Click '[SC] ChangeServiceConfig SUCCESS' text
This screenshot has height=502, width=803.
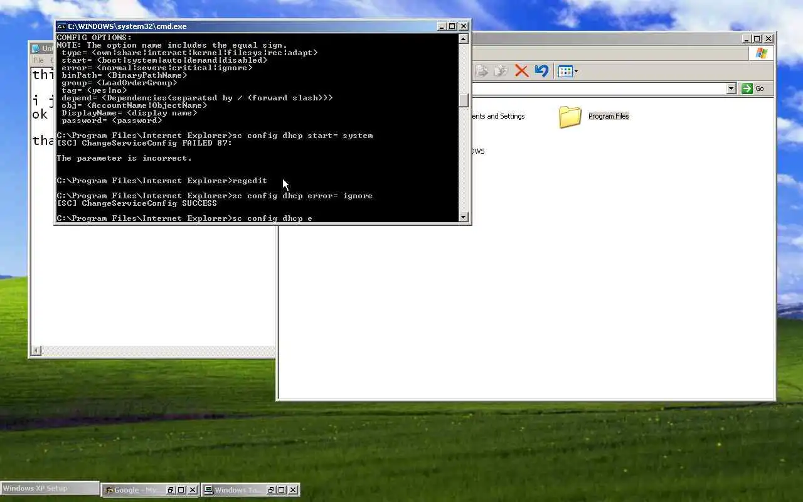click(x=137, y=203)
